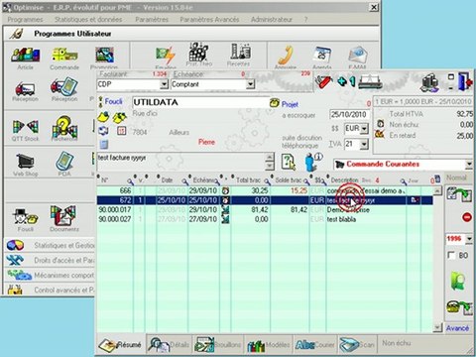Open the Reception truck icon
The width and height of the screenshot is (476, 357).
point(25,88)
